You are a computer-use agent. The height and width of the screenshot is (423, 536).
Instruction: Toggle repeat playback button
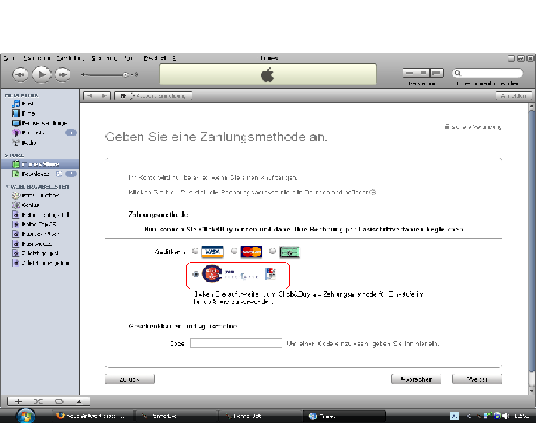[x=59, y=401]
